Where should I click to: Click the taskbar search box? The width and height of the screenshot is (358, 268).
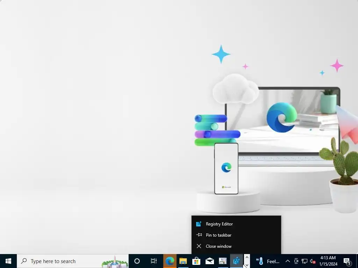coord(73,261)
